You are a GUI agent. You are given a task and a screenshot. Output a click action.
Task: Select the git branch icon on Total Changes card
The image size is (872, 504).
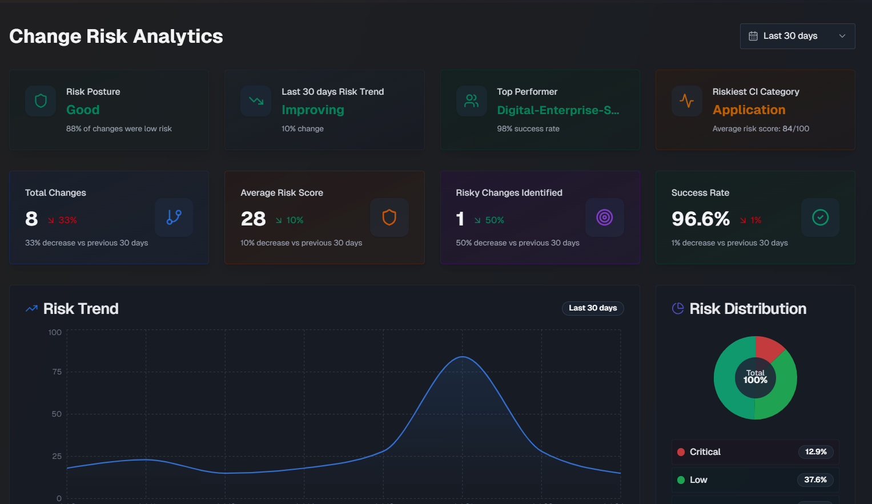tap(174, 217)
